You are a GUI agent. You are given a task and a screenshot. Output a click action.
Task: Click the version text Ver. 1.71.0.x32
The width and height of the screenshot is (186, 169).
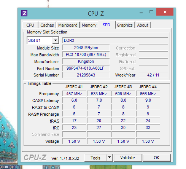point(65,158)
